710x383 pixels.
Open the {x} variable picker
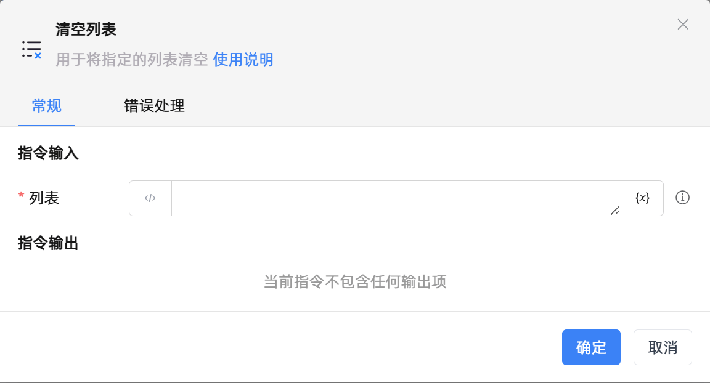click(x=642, y=198)
